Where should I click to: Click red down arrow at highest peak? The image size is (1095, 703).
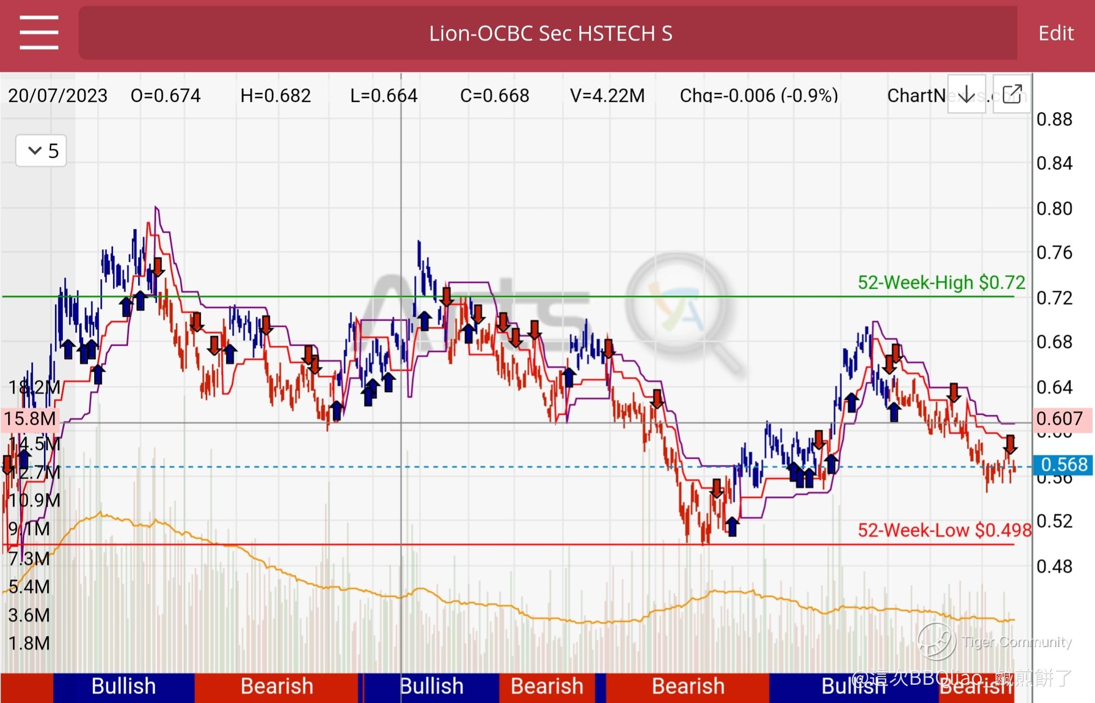157,267
